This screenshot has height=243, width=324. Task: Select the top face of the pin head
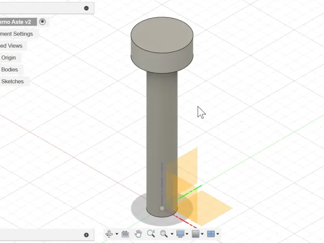(x=162, y=35)
